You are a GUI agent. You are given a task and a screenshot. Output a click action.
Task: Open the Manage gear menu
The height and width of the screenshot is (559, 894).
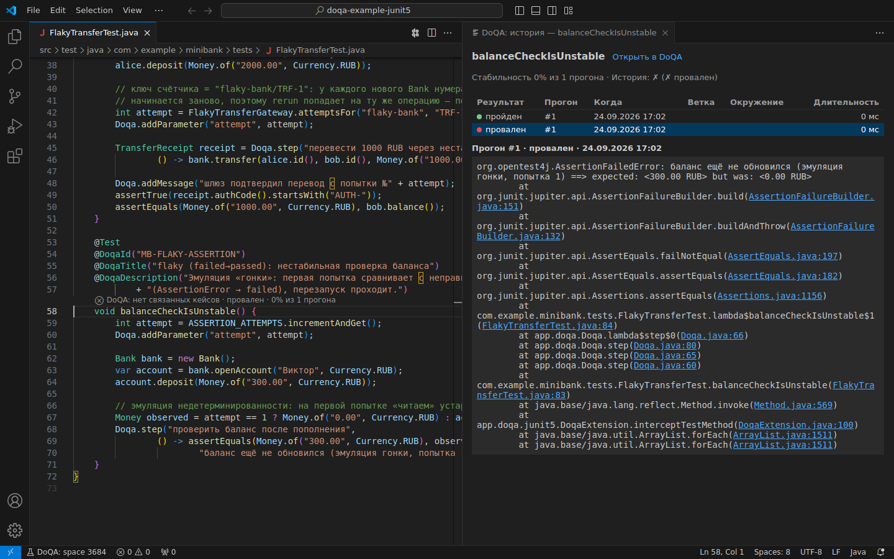[15, 530]
